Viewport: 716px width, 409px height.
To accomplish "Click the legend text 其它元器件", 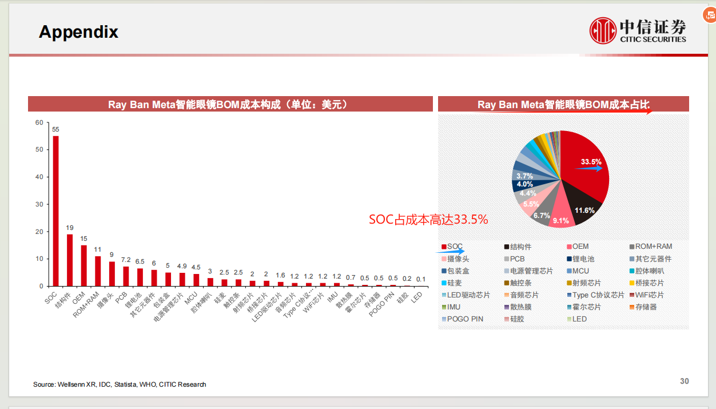I will pos(654,259).
